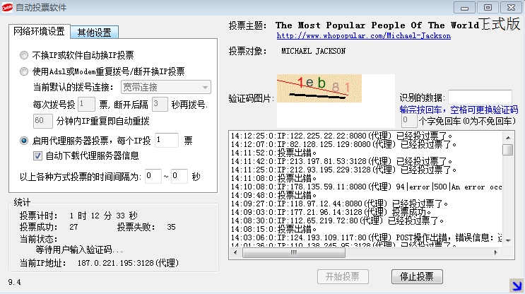Click the log horizontal scrollbar right arrow
Screen dimensions: 525x294
tap(496, 253)
